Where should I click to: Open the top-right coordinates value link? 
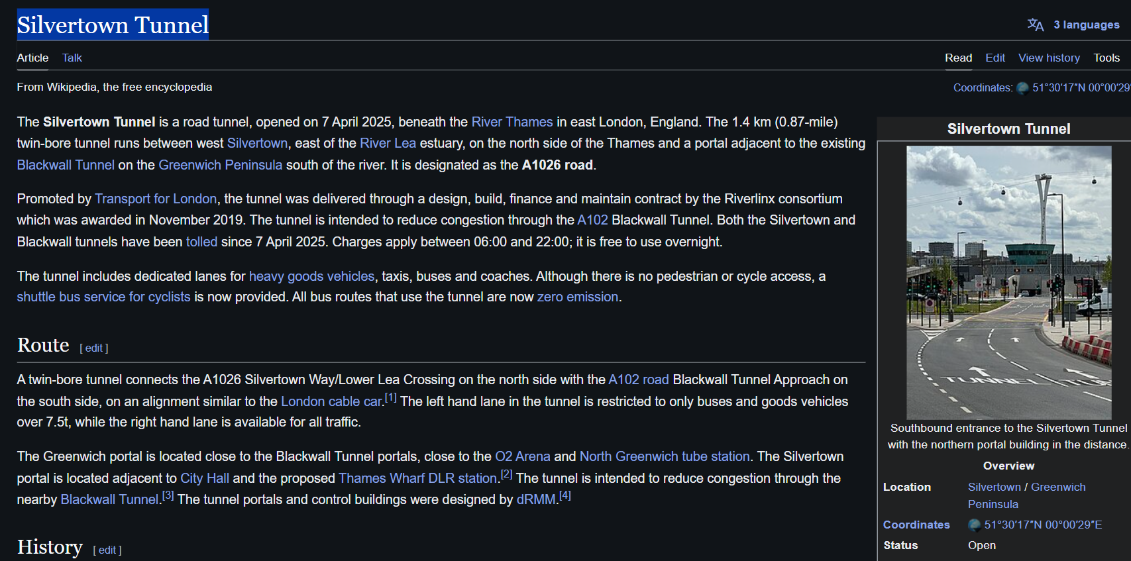tap(1081, 87)
